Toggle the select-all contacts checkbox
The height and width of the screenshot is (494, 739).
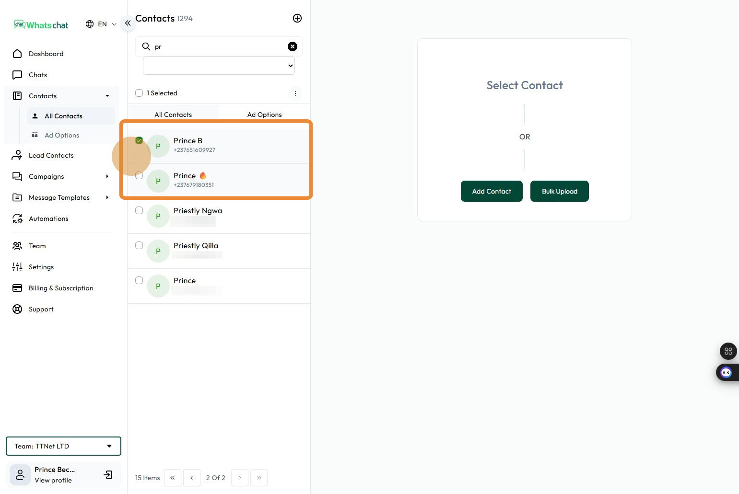pyautogui.click(x=139, y=93)
